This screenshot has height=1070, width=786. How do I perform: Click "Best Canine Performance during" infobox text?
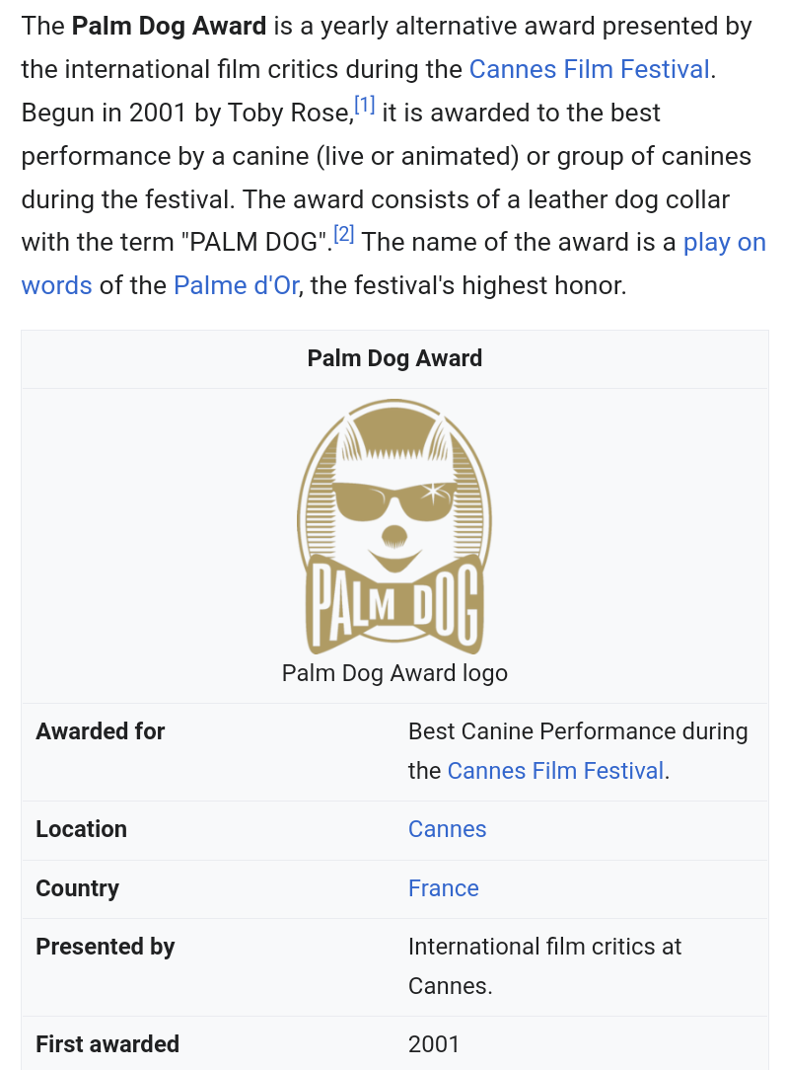pyautogui.click(x=578, y=731)
